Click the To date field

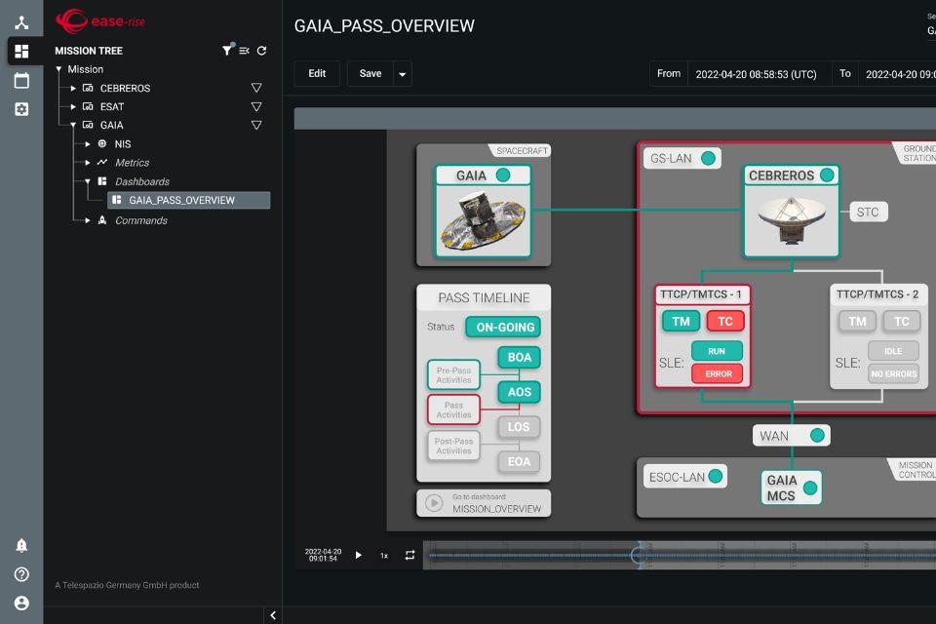coord(897,74)
